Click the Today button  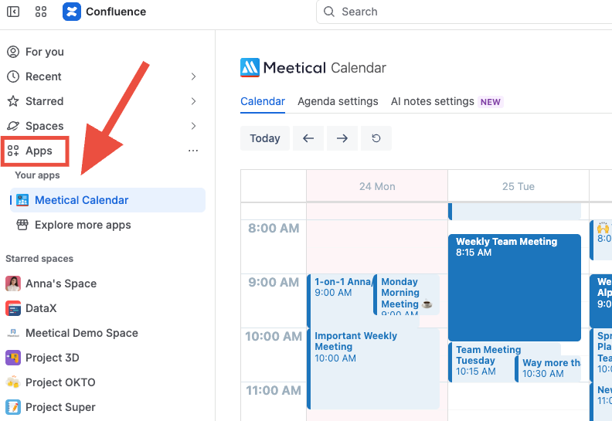tap(265, 138)
